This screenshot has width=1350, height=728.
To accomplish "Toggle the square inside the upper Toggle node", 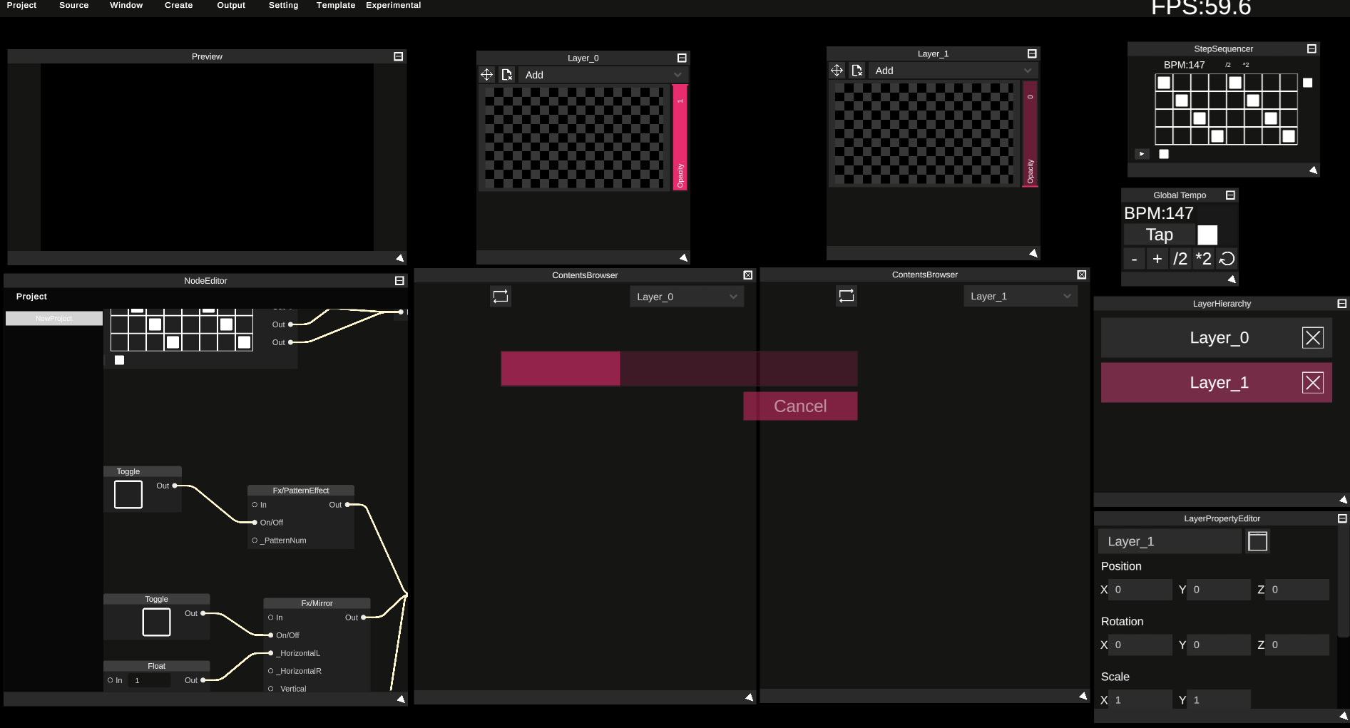I will (x=128, y=493).
